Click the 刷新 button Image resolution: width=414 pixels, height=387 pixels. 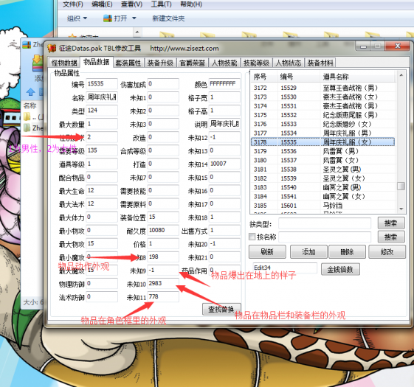click(x=267, y=251)
